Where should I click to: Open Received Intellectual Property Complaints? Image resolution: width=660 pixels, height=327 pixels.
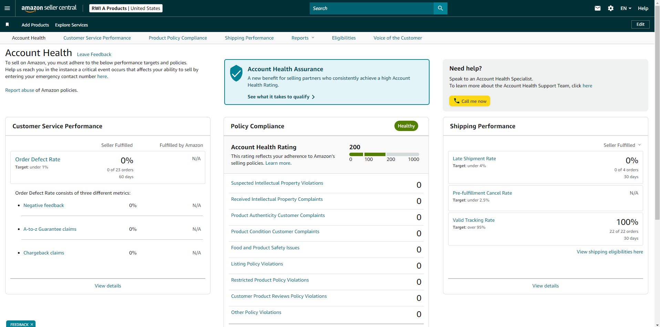pos(277,199)
